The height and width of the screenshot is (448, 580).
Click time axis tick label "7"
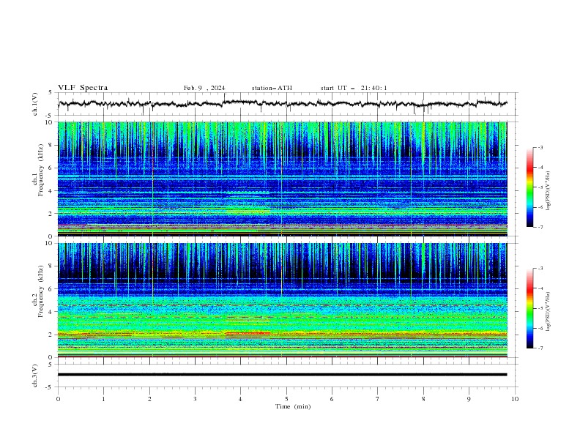[x=378, y=399]
